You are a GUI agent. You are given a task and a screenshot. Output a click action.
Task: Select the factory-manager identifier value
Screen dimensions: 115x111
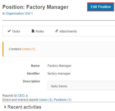(x=59, y=74)
